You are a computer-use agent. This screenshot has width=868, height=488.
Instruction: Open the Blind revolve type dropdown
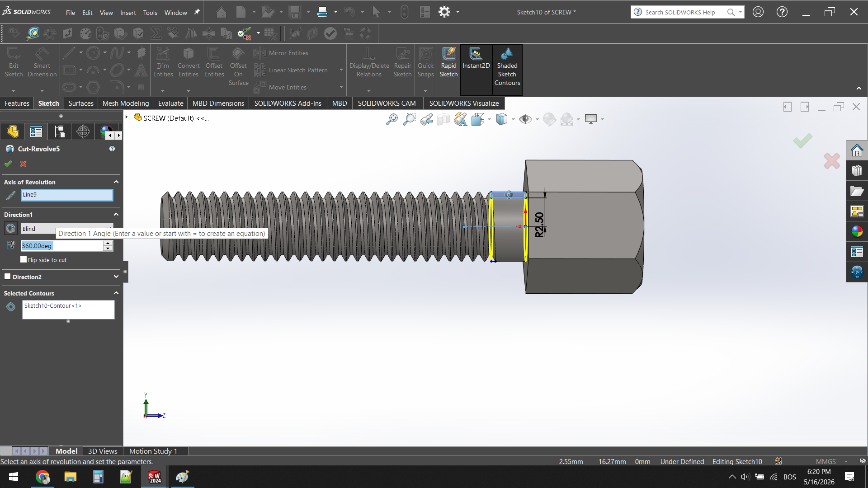[x=67, y=229]
